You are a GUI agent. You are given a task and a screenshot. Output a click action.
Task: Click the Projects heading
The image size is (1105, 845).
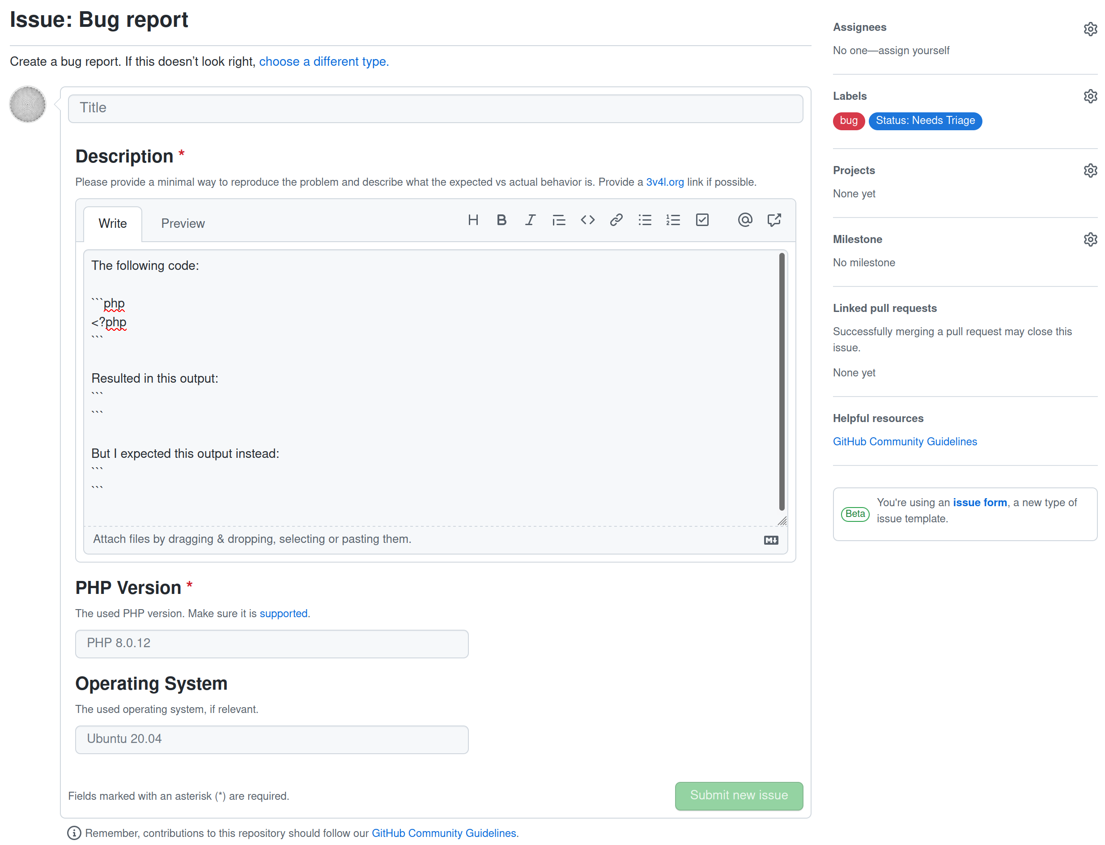click(854, 171)
